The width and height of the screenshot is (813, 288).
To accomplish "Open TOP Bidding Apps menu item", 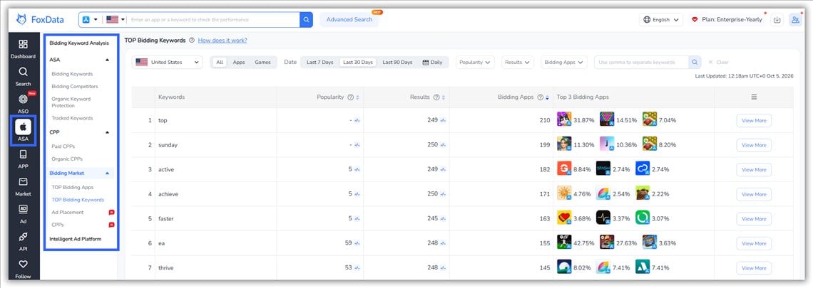I will (73, 187).
